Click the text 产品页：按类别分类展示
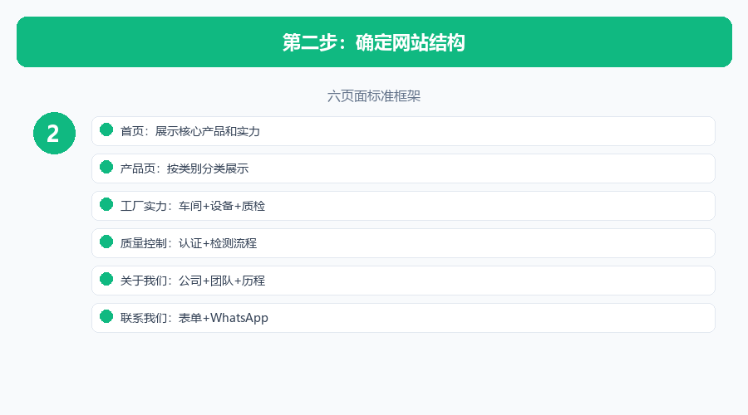Viewport: 748px width, 415px height. [x=185, y=168]
